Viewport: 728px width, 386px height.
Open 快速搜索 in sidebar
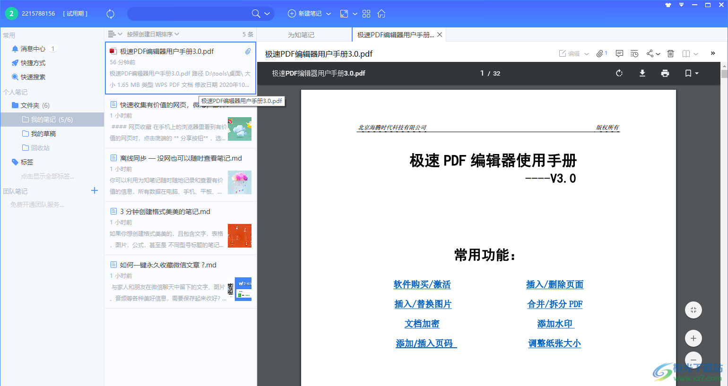[33, 77]
